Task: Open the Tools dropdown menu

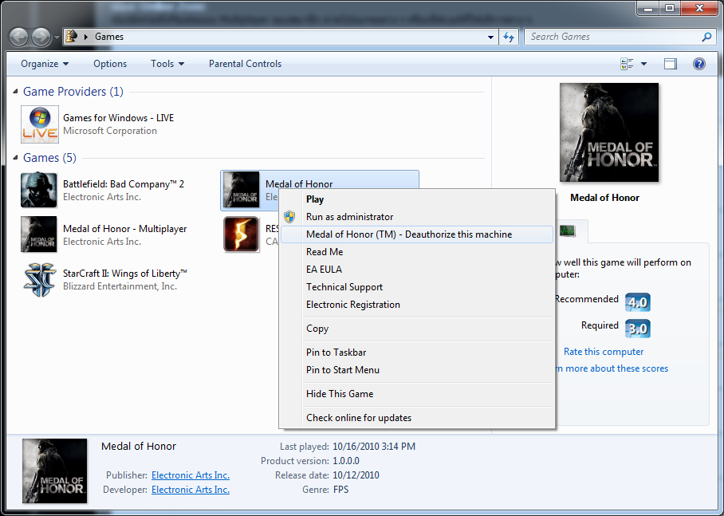Action: [x=167, y=64]
